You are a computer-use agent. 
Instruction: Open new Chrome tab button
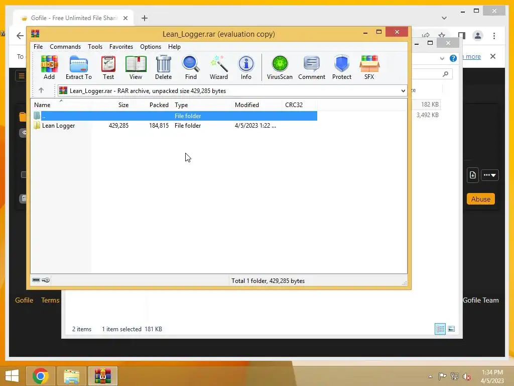click(x=145, y=18)
